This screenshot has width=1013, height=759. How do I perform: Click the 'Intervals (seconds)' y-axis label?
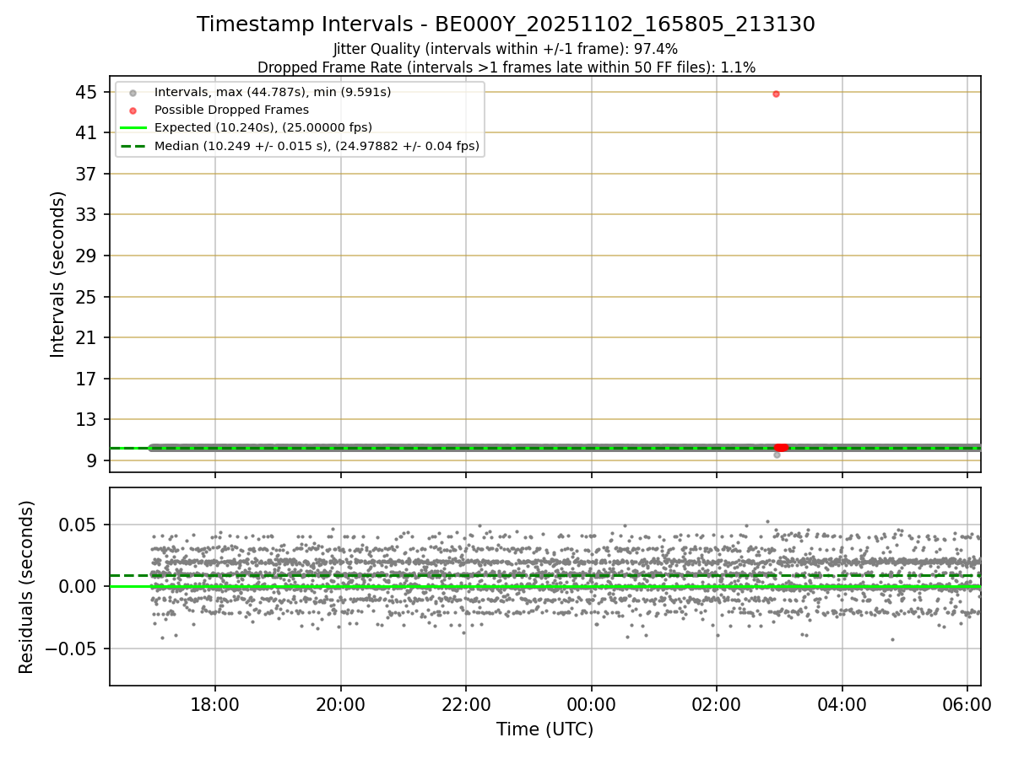pos(57,274)
